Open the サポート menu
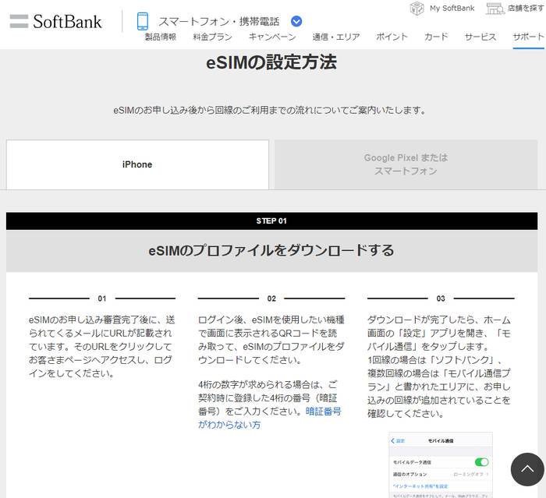This screenshot has height=498, width=546. 528,37
